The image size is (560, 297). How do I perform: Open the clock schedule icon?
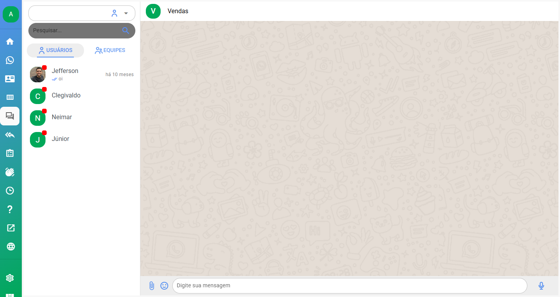(10, 191)
